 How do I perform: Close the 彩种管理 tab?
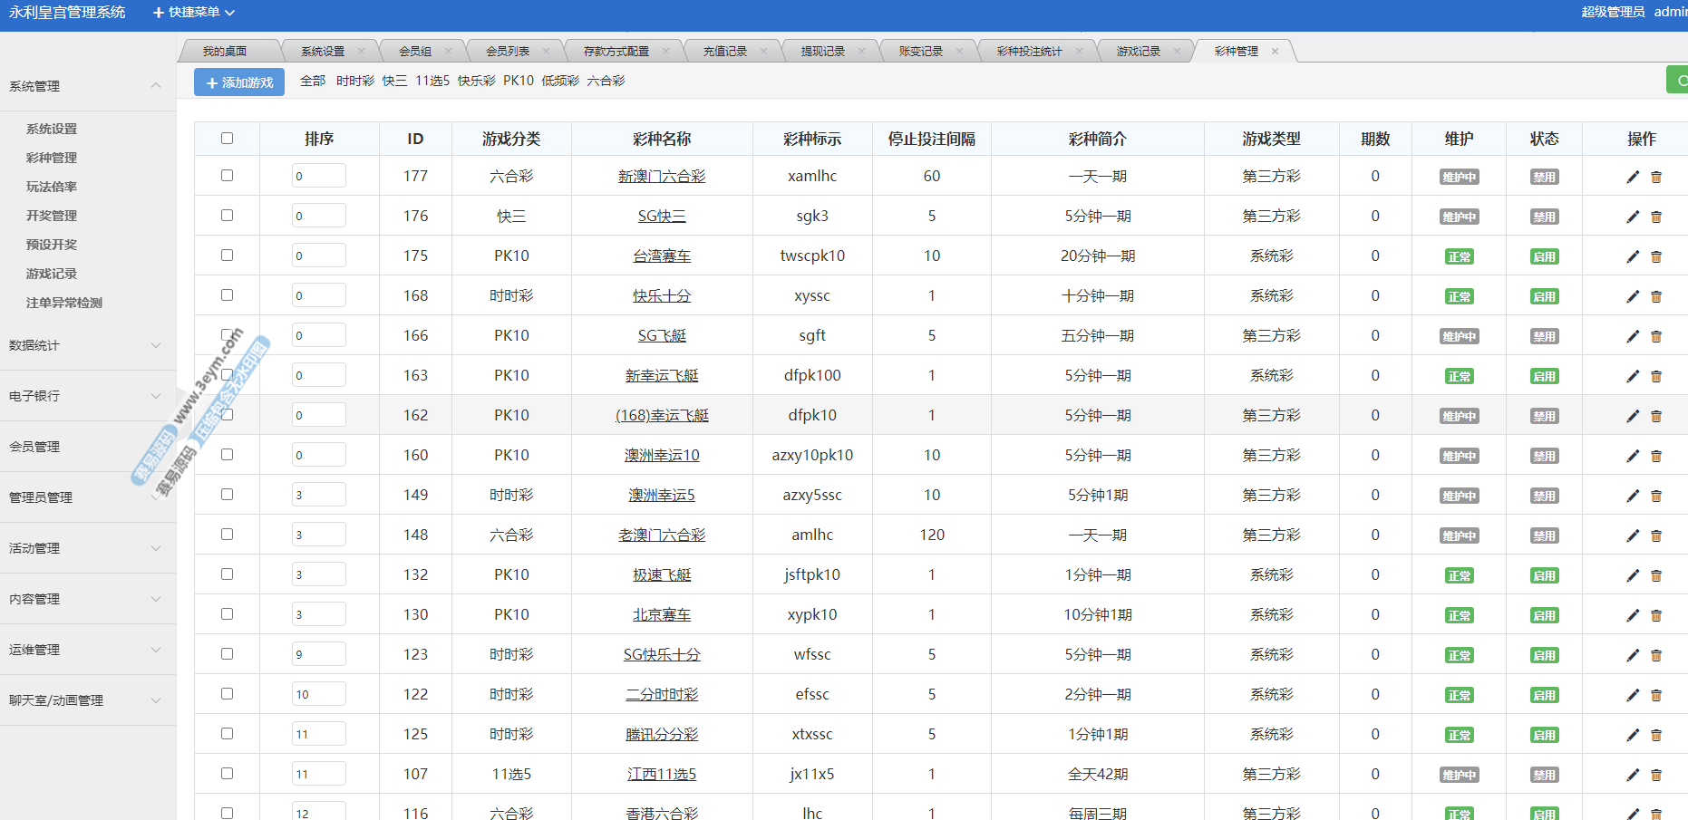pos(1275,52)
